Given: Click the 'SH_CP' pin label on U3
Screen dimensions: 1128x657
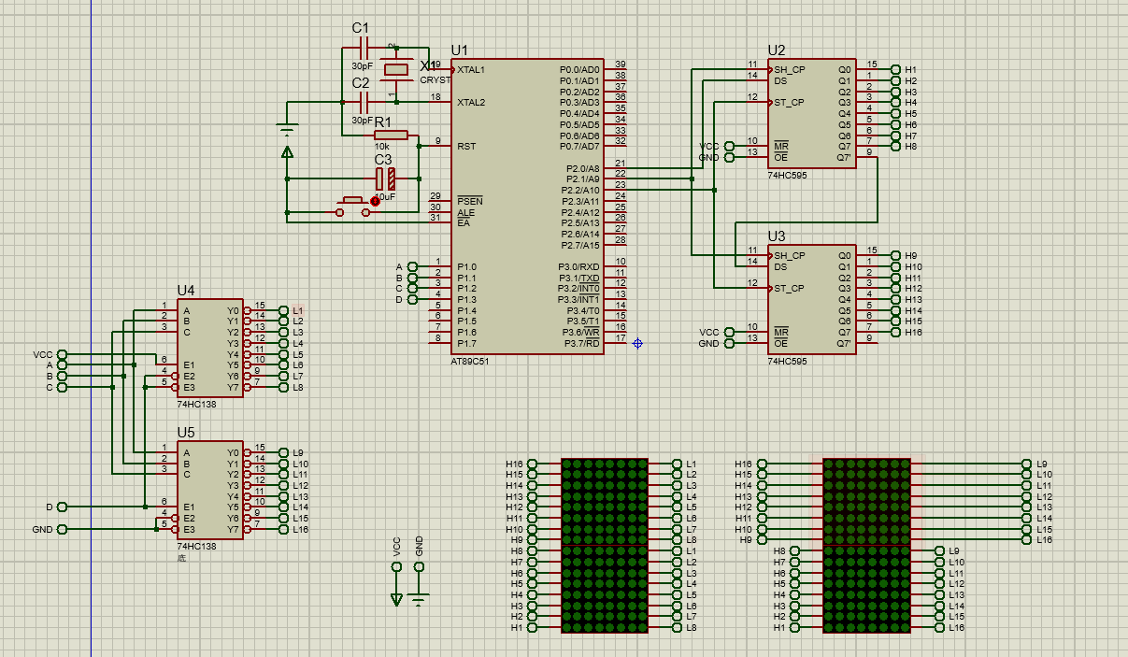Looking at the screenshot, I should pos(790,256).
